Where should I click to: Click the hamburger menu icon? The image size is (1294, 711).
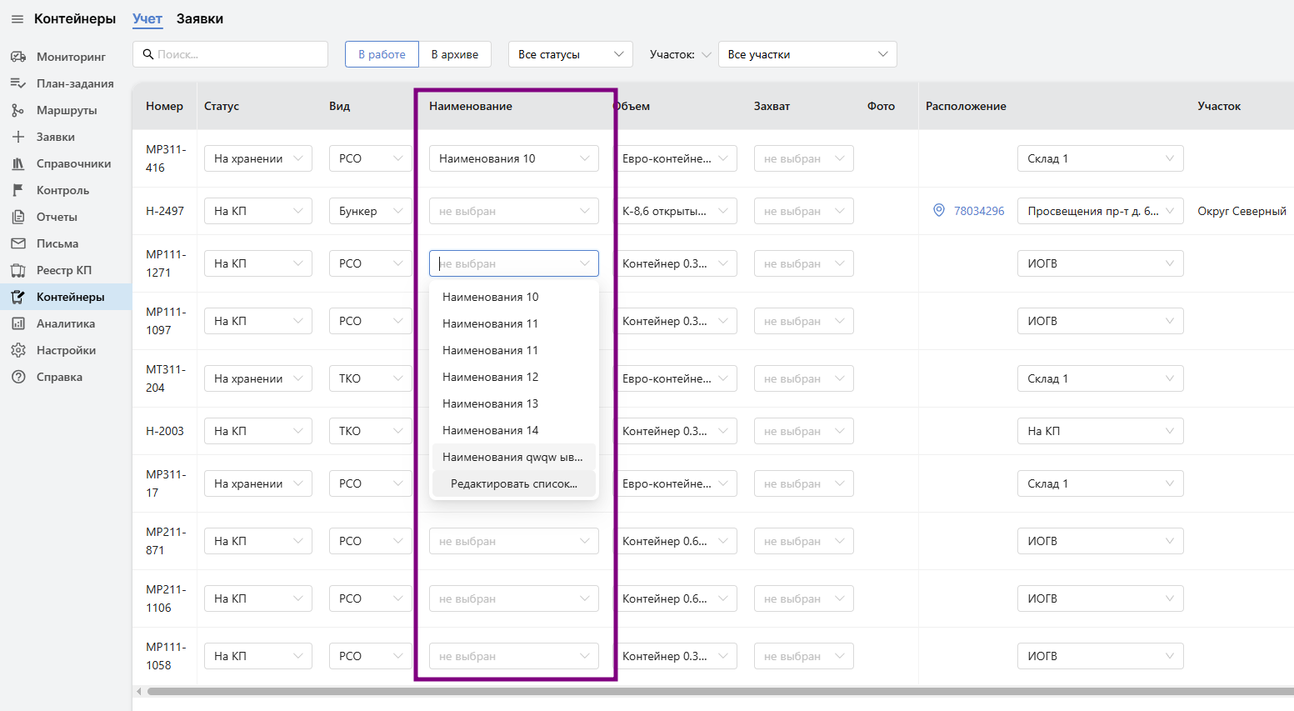pyautogui.click(x=17, y=19)
